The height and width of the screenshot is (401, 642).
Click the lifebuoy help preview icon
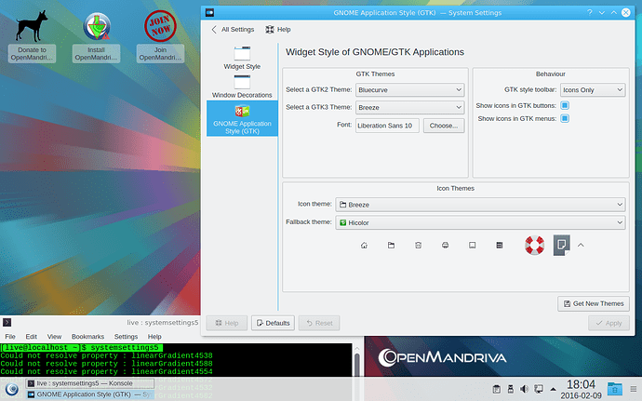click(534, 246)
